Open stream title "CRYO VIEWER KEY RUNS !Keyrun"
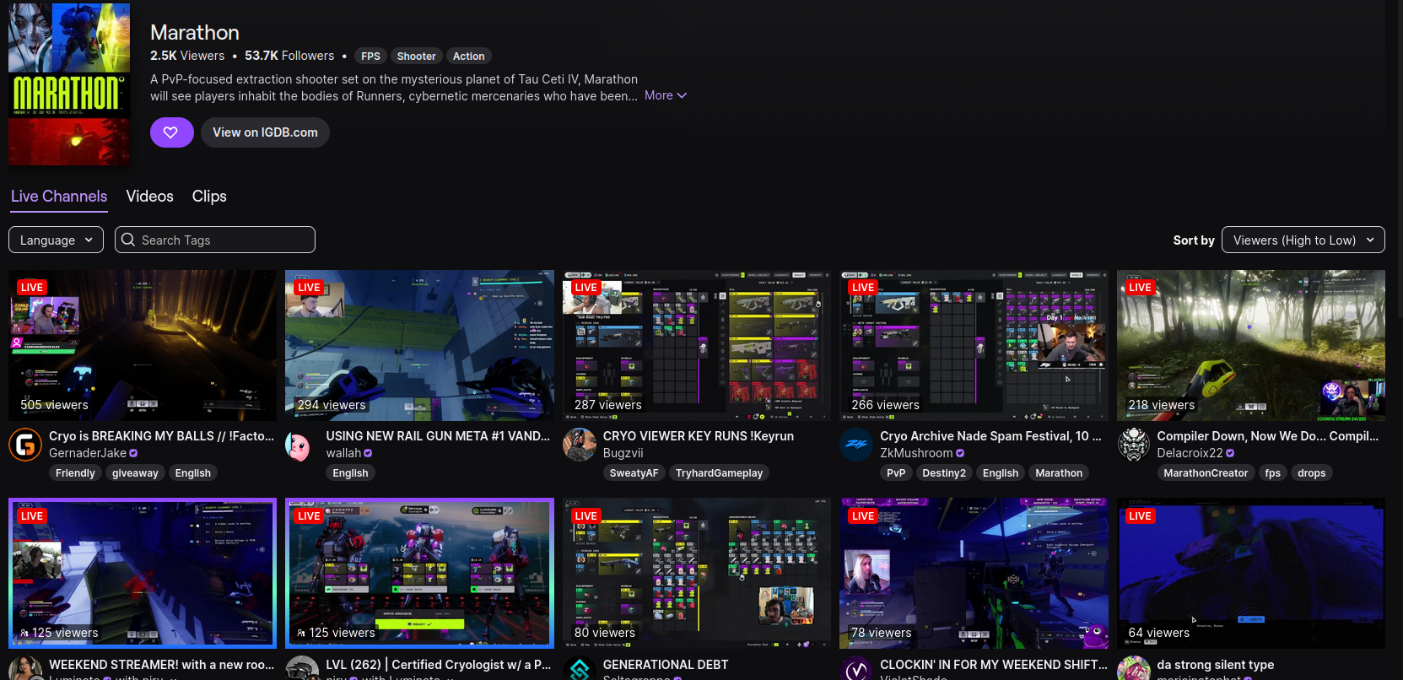The width and height of the screenshot is (1403, 680). tap(699, 436)
